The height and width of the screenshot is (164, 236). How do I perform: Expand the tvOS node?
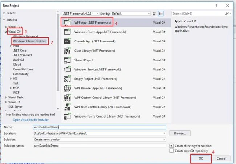(x=11, y=88)
